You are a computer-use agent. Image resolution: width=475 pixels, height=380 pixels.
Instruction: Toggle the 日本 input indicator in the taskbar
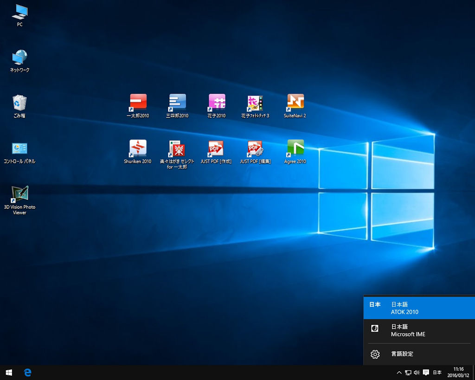pyautogui.click(x=437, y=373)
